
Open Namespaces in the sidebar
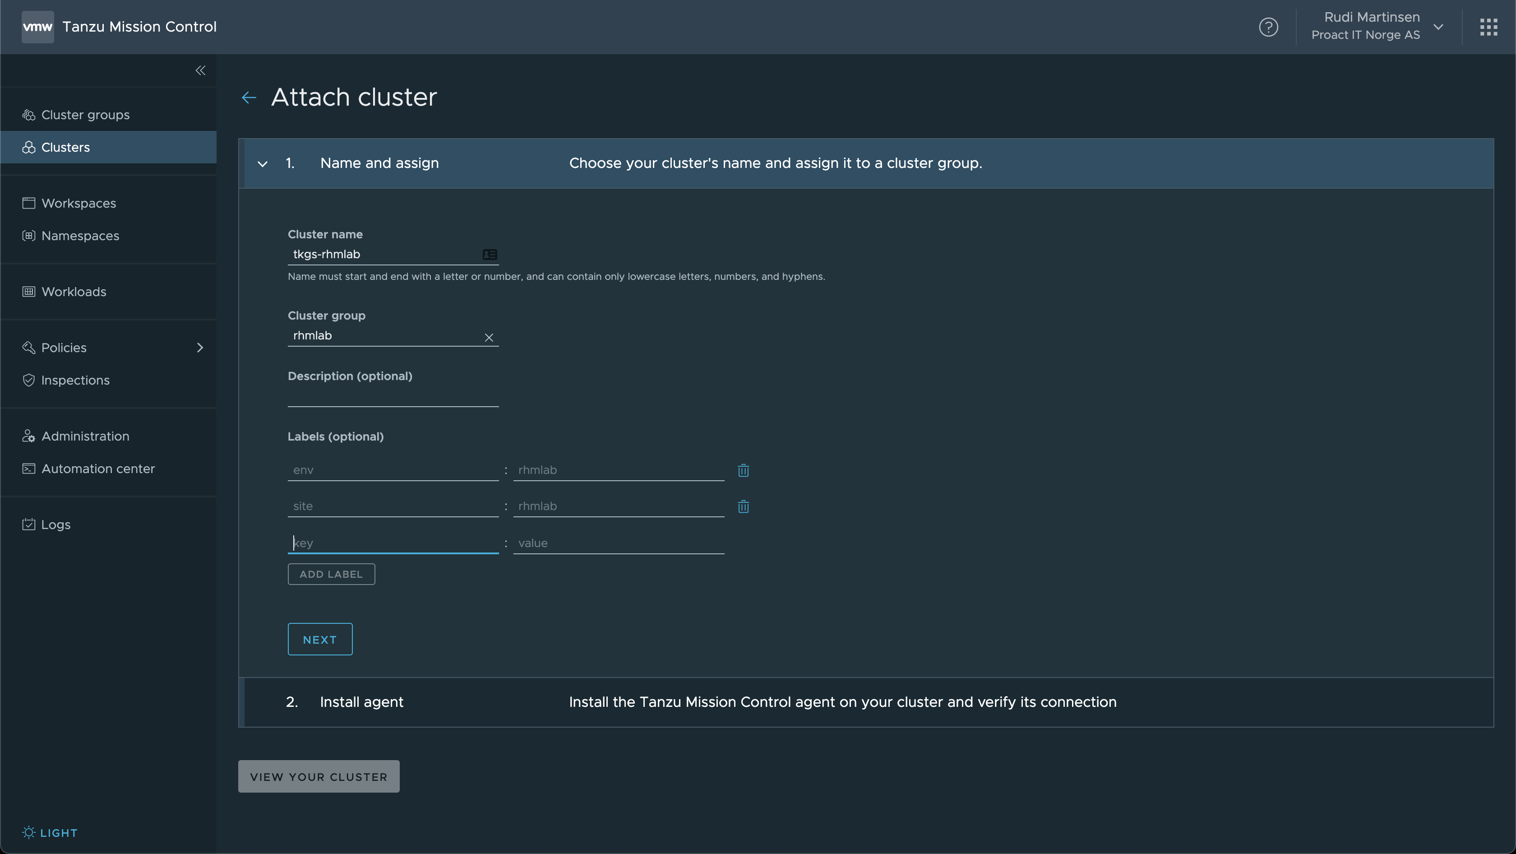click(109, 236)
